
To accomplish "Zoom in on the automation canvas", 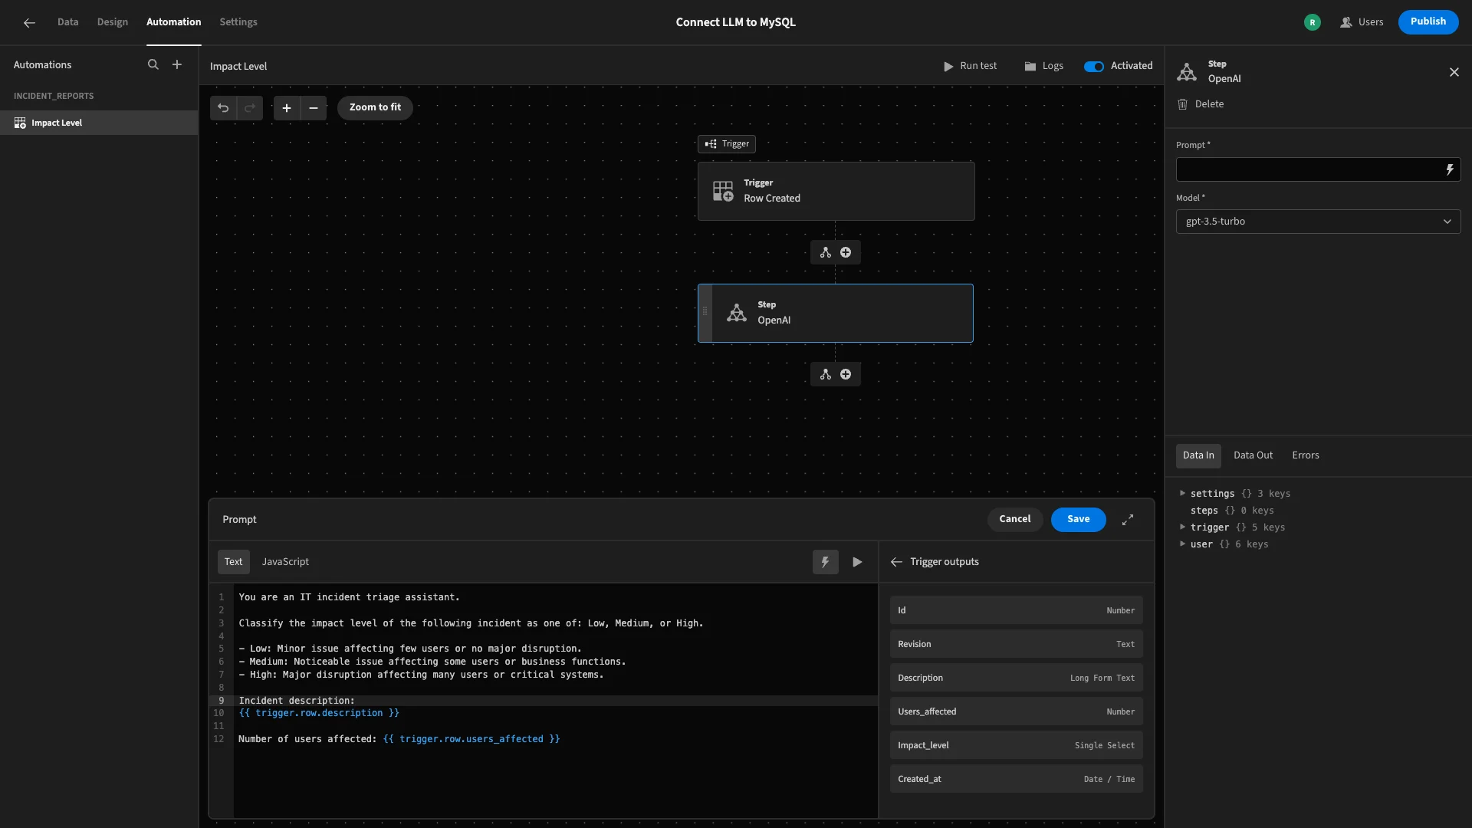I will click(287, 108).
